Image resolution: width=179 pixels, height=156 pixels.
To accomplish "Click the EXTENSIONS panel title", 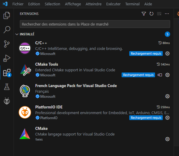I will point(29,14).
